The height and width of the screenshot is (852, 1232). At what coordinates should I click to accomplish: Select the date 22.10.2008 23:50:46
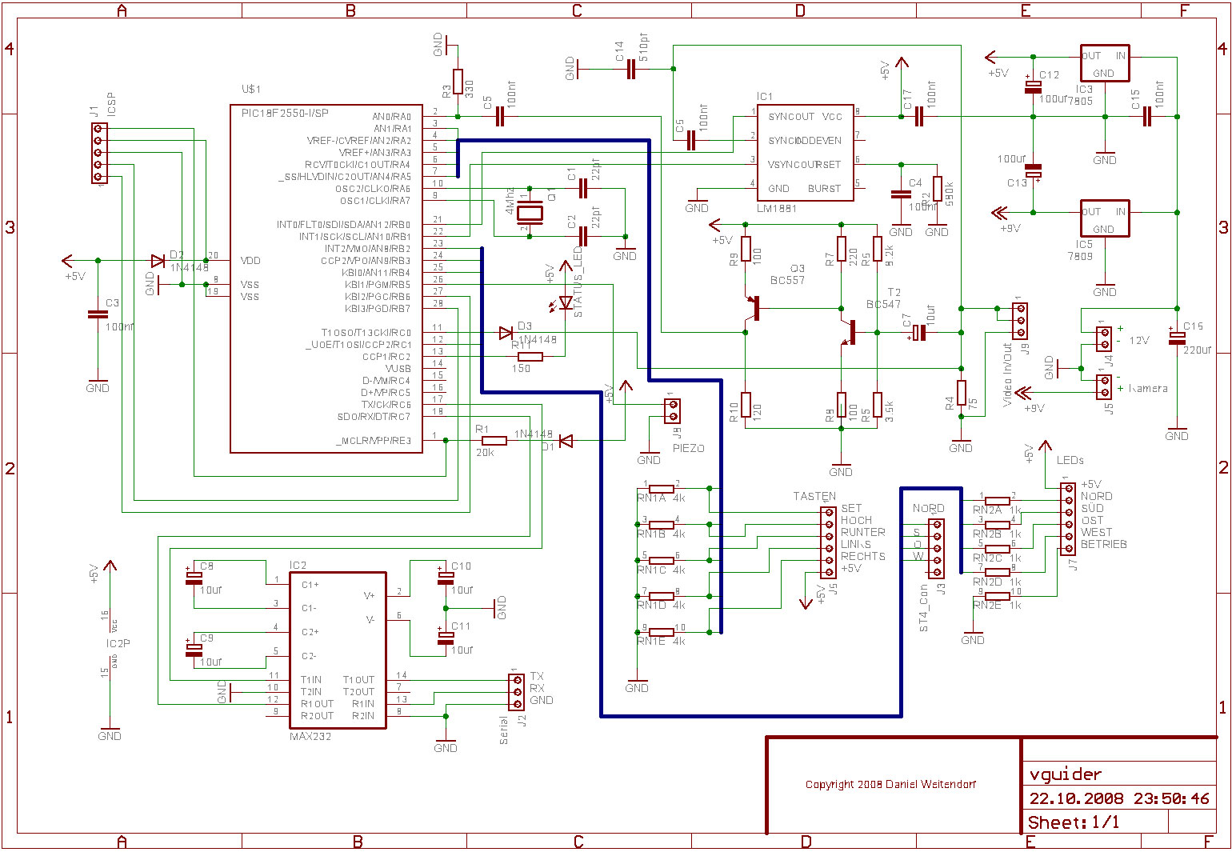pos(1119,798)
